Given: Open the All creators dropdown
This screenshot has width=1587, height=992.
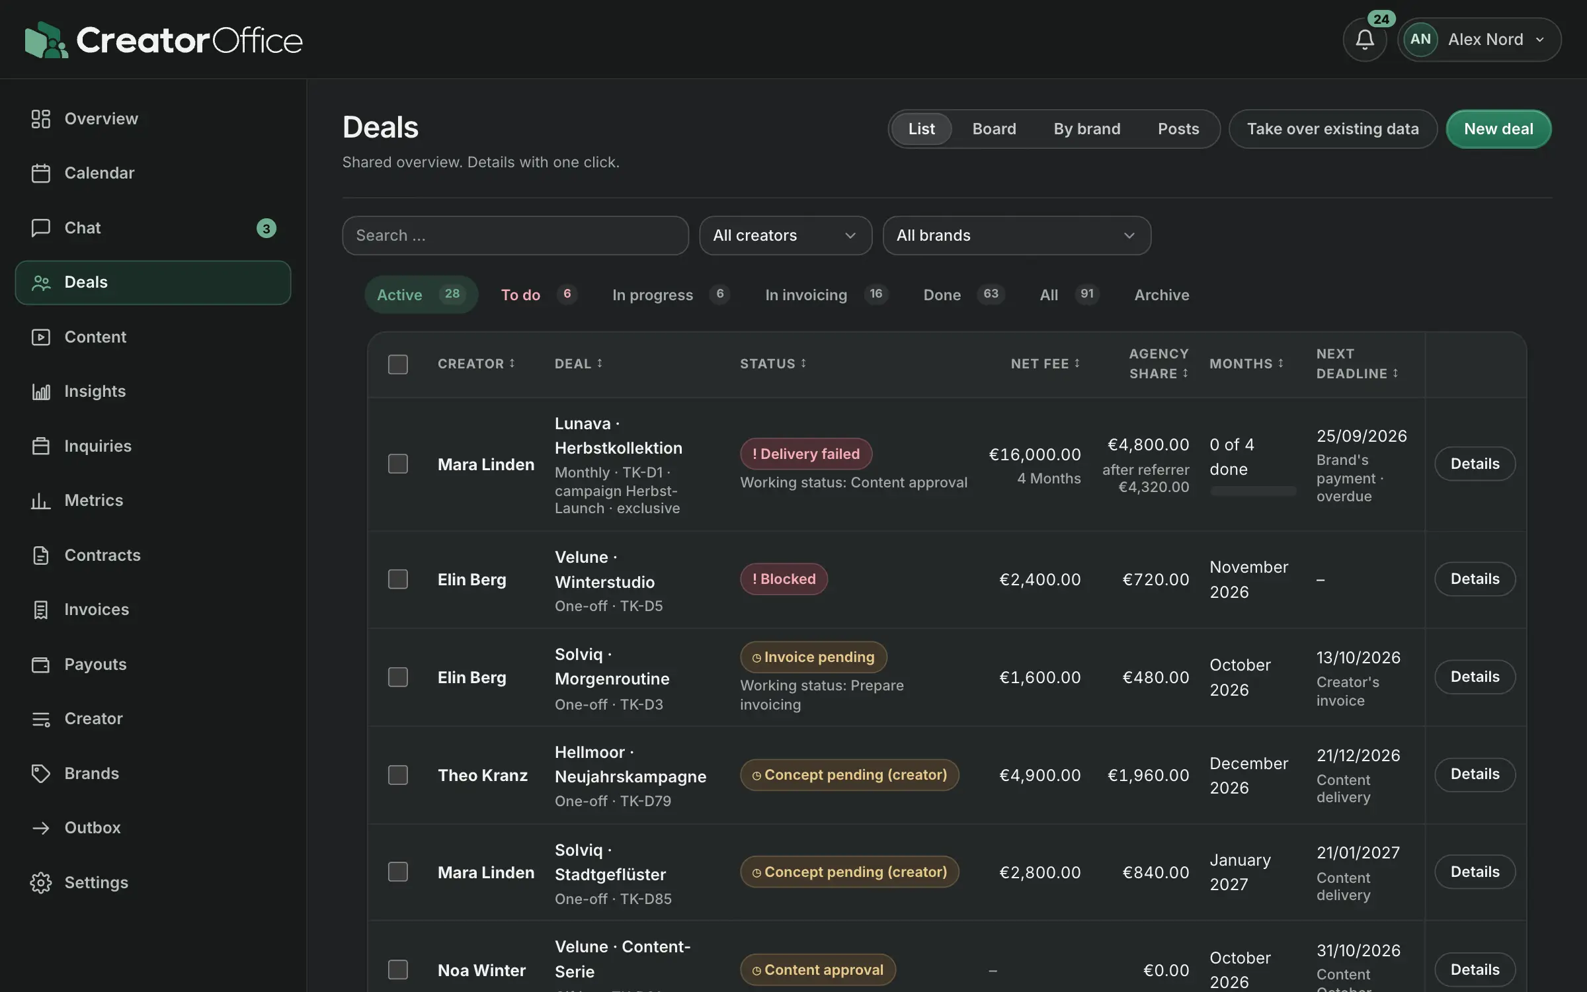Looking at the screenshot, I should click(x=786, y=235).
